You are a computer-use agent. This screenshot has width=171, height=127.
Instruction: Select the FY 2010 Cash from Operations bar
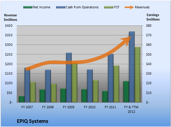coord(90,86)
